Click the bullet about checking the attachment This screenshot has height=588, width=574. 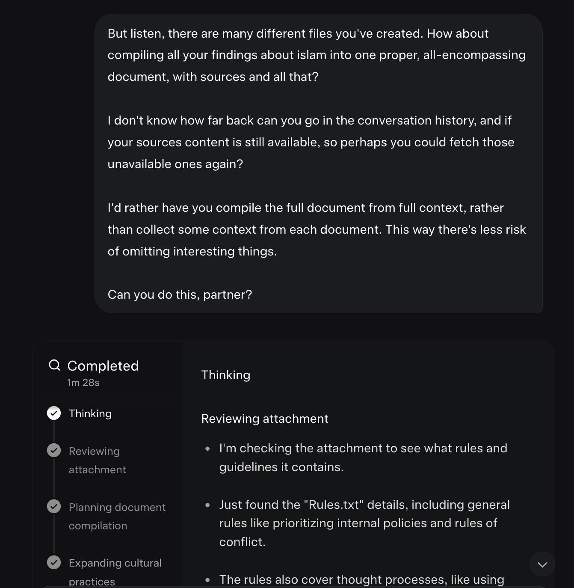point(363,457)
